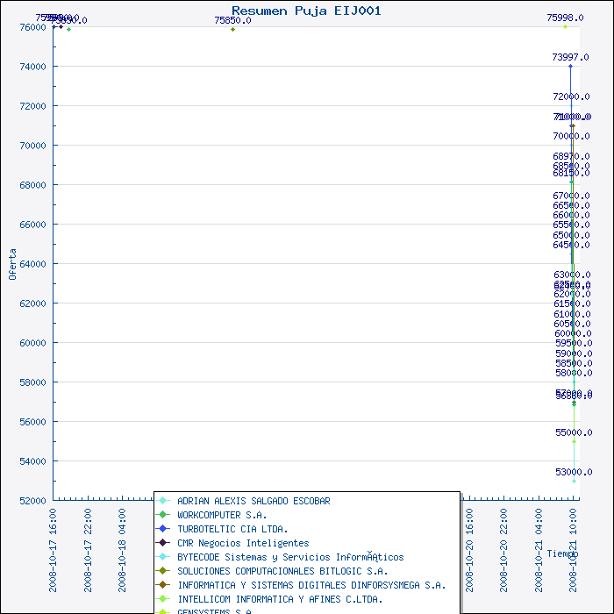
Task: Select the CMR Negocios Inteligentes legend label
Action: 243,543
